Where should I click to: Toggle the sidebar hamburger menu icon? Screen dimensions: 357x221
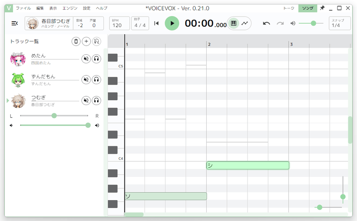click(15, 23)
